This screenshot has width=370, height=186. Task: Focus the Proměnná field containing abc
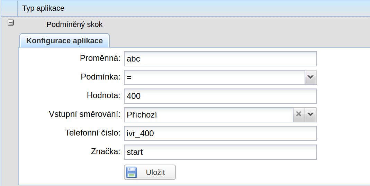pos(220,59)
